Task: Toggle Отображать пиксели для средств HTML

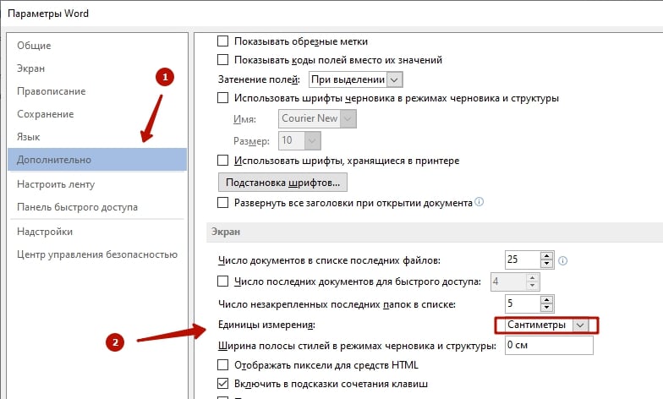Action: pos(223,365)
